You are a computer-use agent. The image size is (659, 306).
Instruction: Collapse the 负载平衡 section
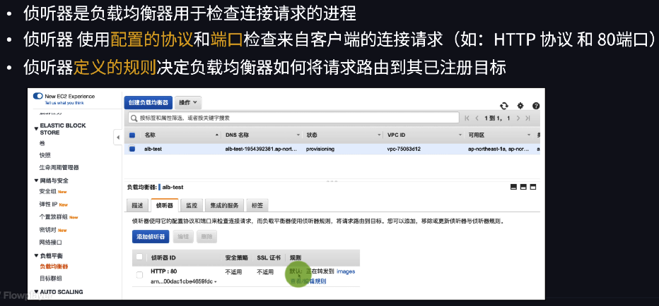36,256
